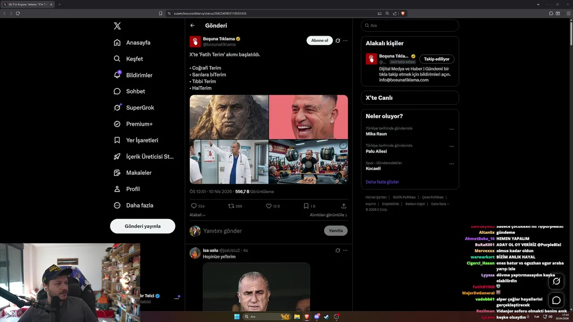Go back using the arrow beside Gönderi
This screenshot has width=573, height=322.
[x=192, y=25]
